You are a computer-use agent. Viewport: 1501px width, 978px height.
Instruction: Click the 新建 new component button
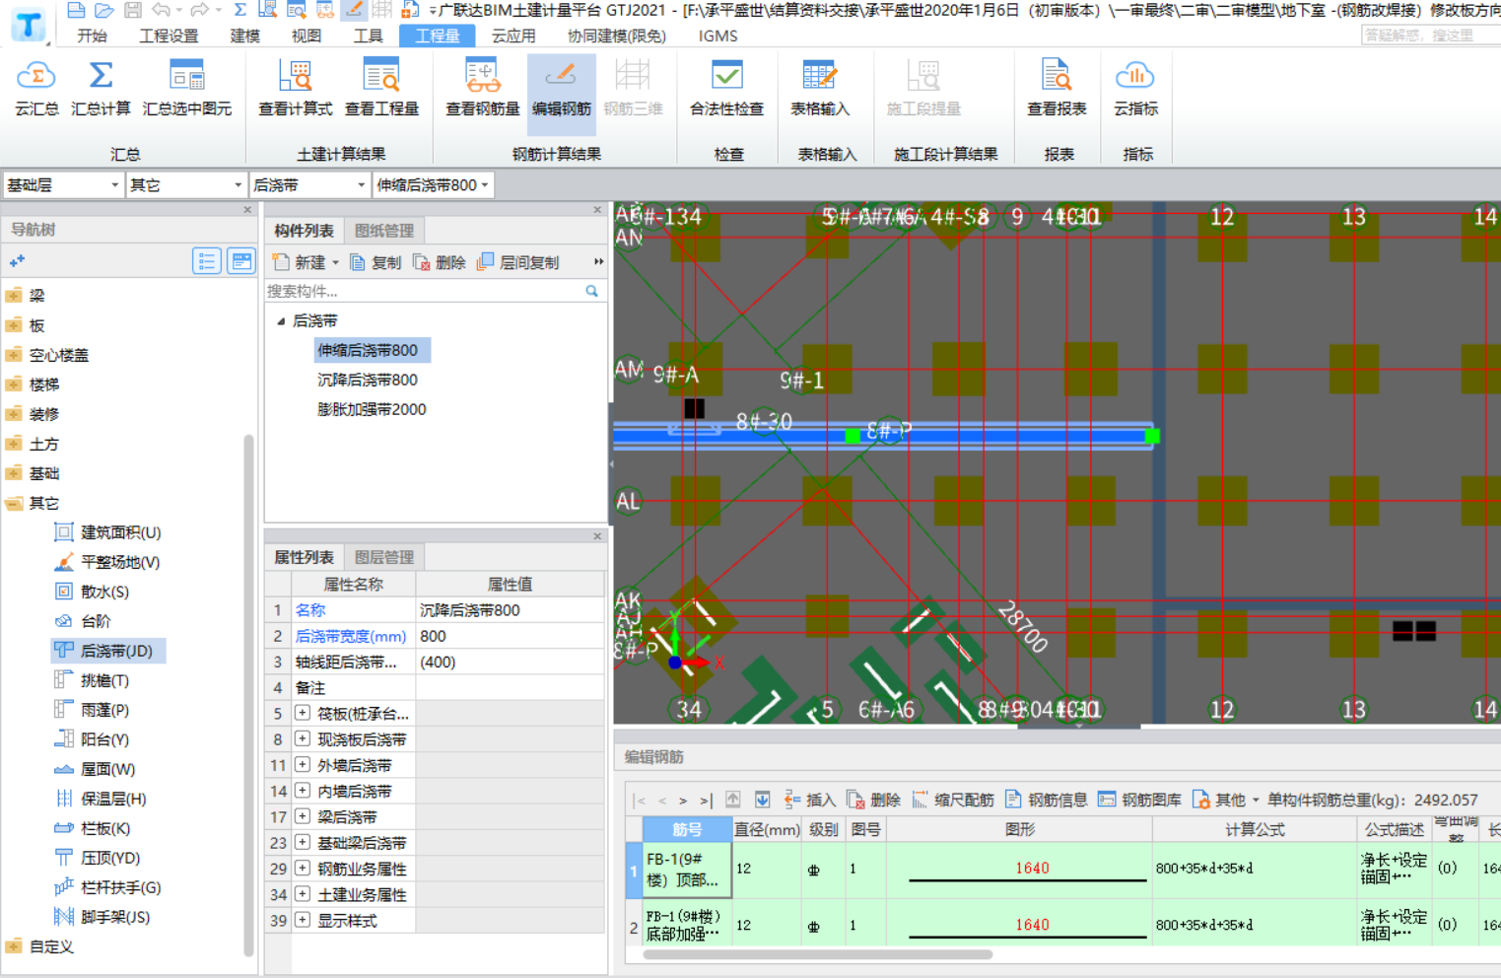(x=301, y=262)
